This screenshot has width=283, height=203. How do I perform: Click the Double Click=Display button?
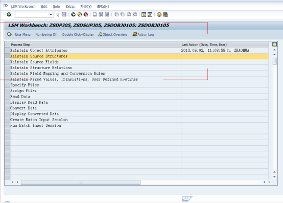(x=78, y=34)
